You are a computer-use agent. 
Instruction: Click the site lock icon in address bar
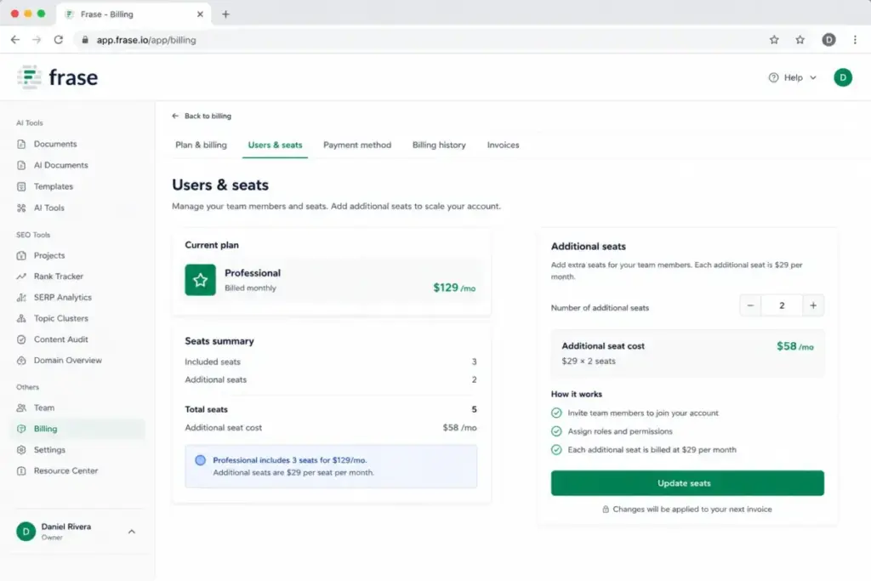pos(85,39)
